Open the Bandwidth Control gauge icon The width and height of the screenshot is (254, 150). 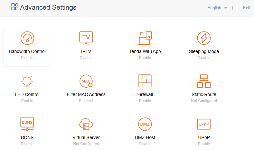[27, 38]
